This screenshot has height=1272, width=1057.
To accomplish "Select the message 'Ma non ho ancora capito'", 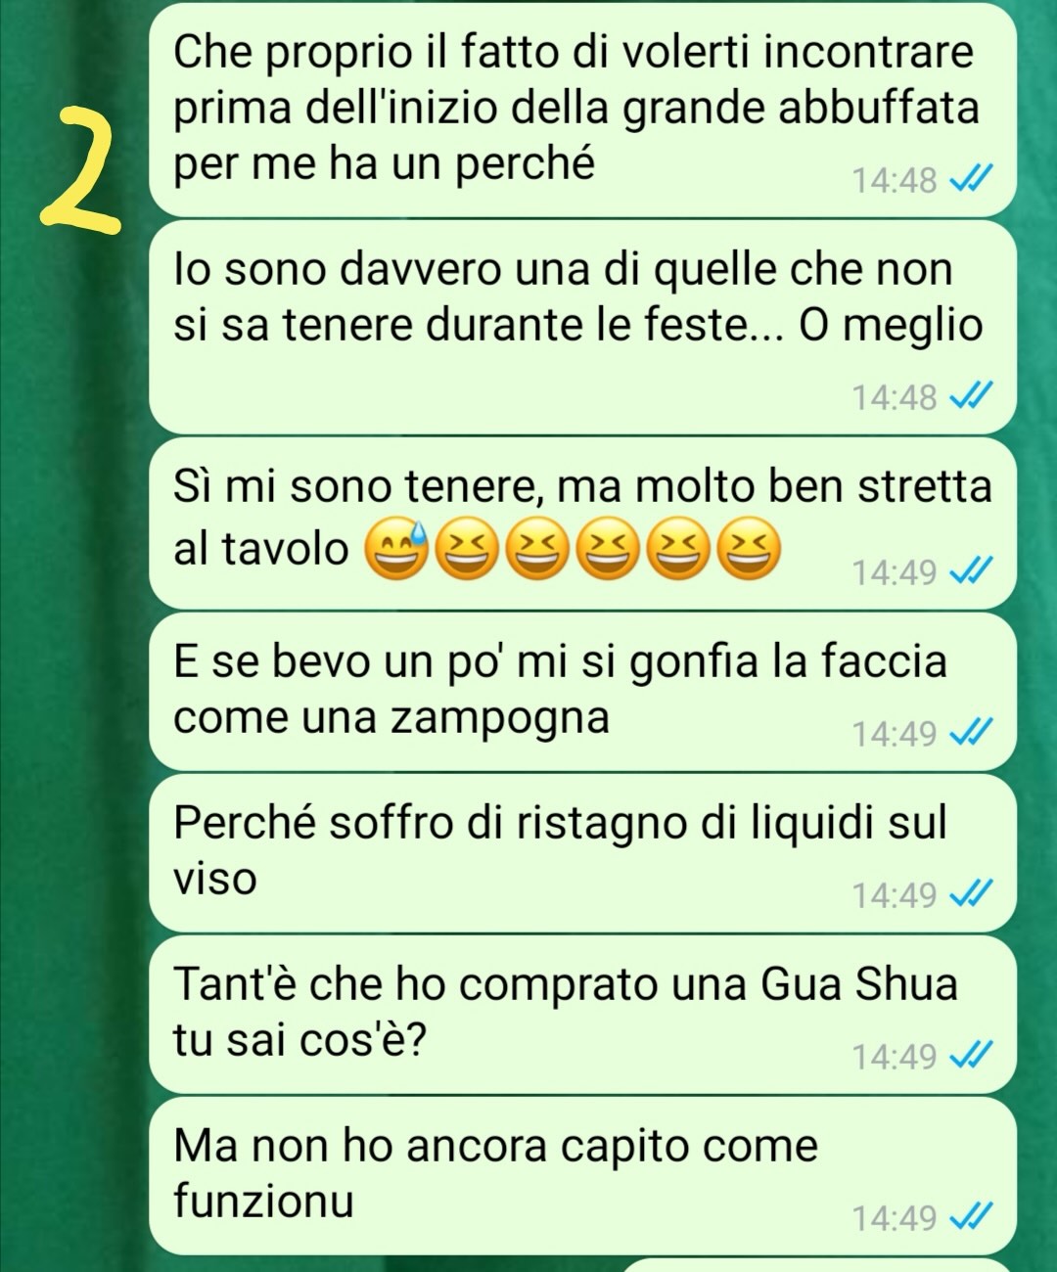I will coord(583,1176).
